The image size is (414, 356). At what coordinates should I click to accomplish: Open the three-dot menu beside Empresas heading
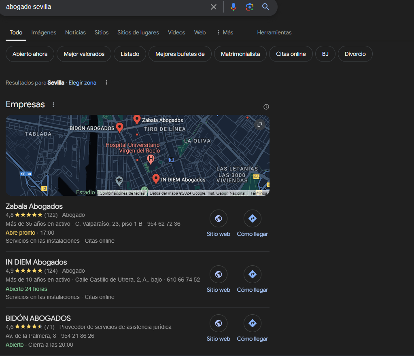(x=53, y=105)
